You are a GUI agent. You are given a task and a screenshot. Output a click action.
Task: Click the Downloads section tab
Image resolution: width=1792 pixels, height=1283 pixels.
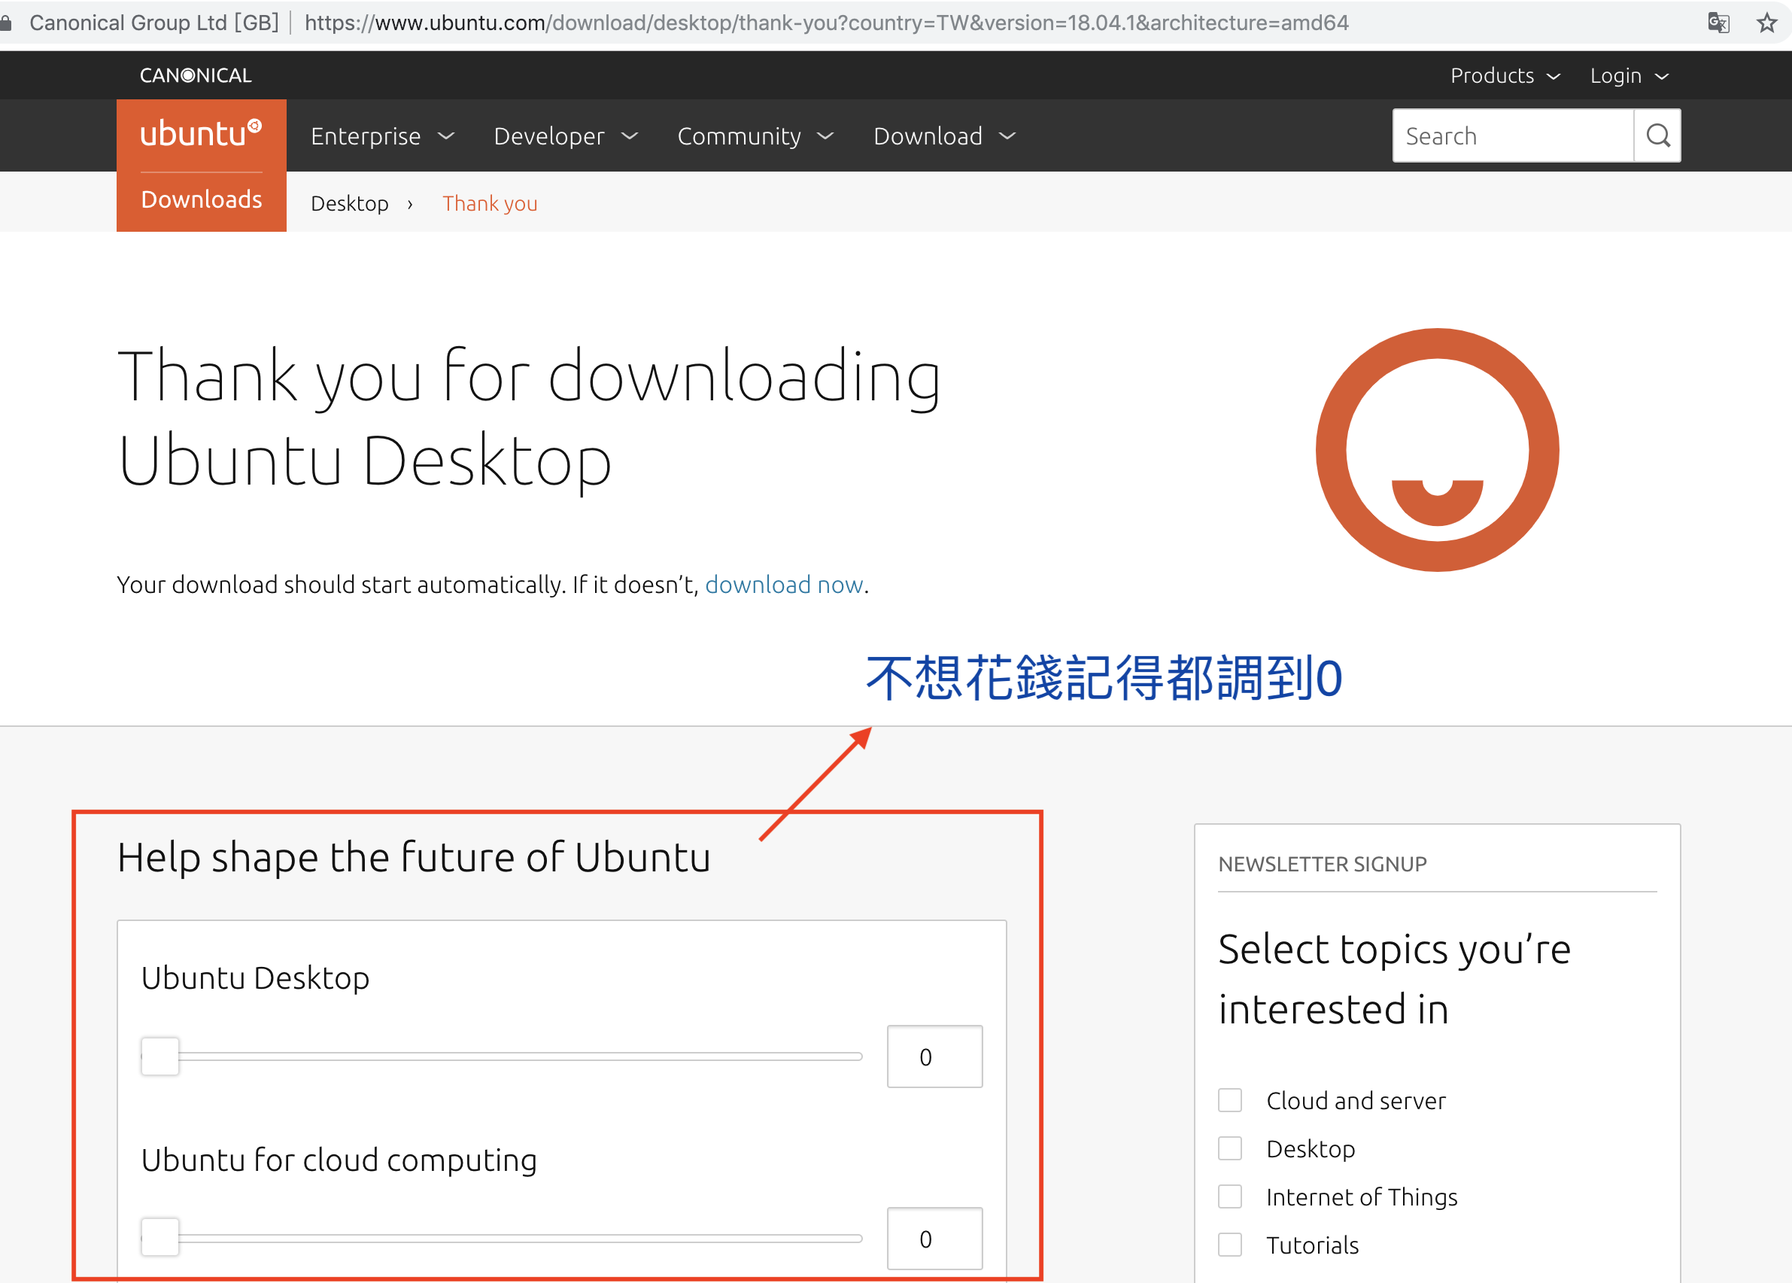(x=202, y=199)
